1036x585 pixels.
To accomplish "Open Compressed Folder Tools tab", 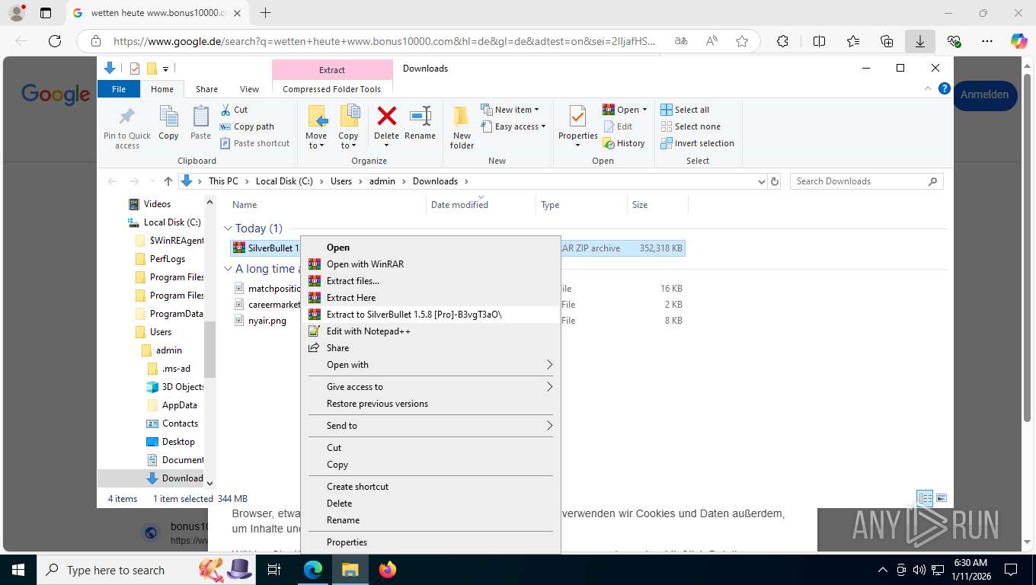I will click(331, 89).
